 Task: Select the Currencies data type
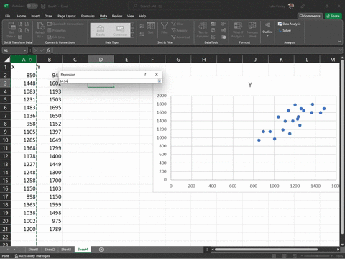tap(120, 30)
